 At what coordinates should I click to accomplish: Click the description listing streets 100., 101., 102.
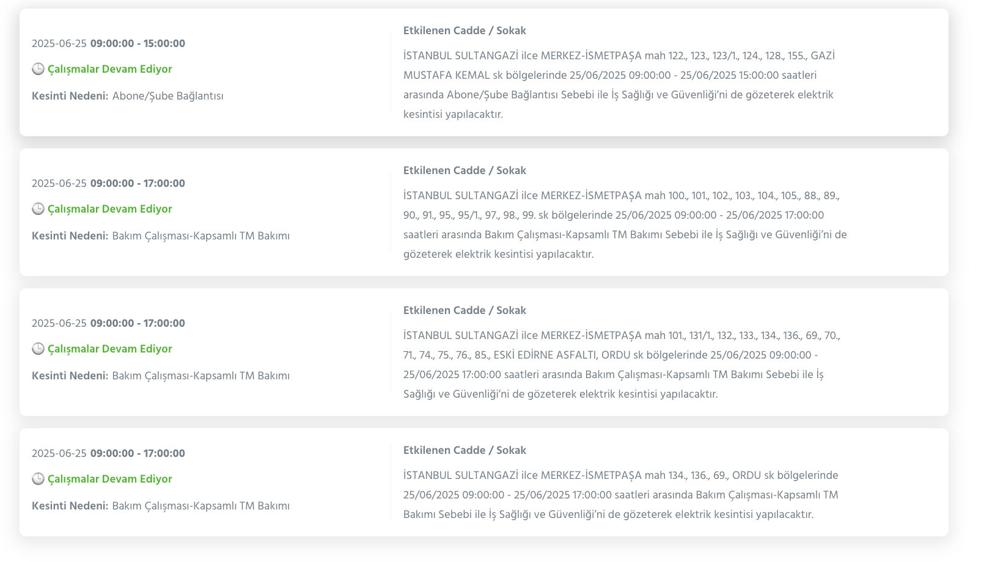coord(625,225)
